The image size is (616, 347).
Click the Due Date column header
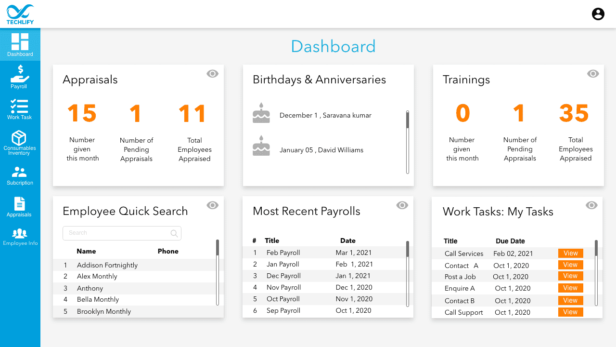510,241
